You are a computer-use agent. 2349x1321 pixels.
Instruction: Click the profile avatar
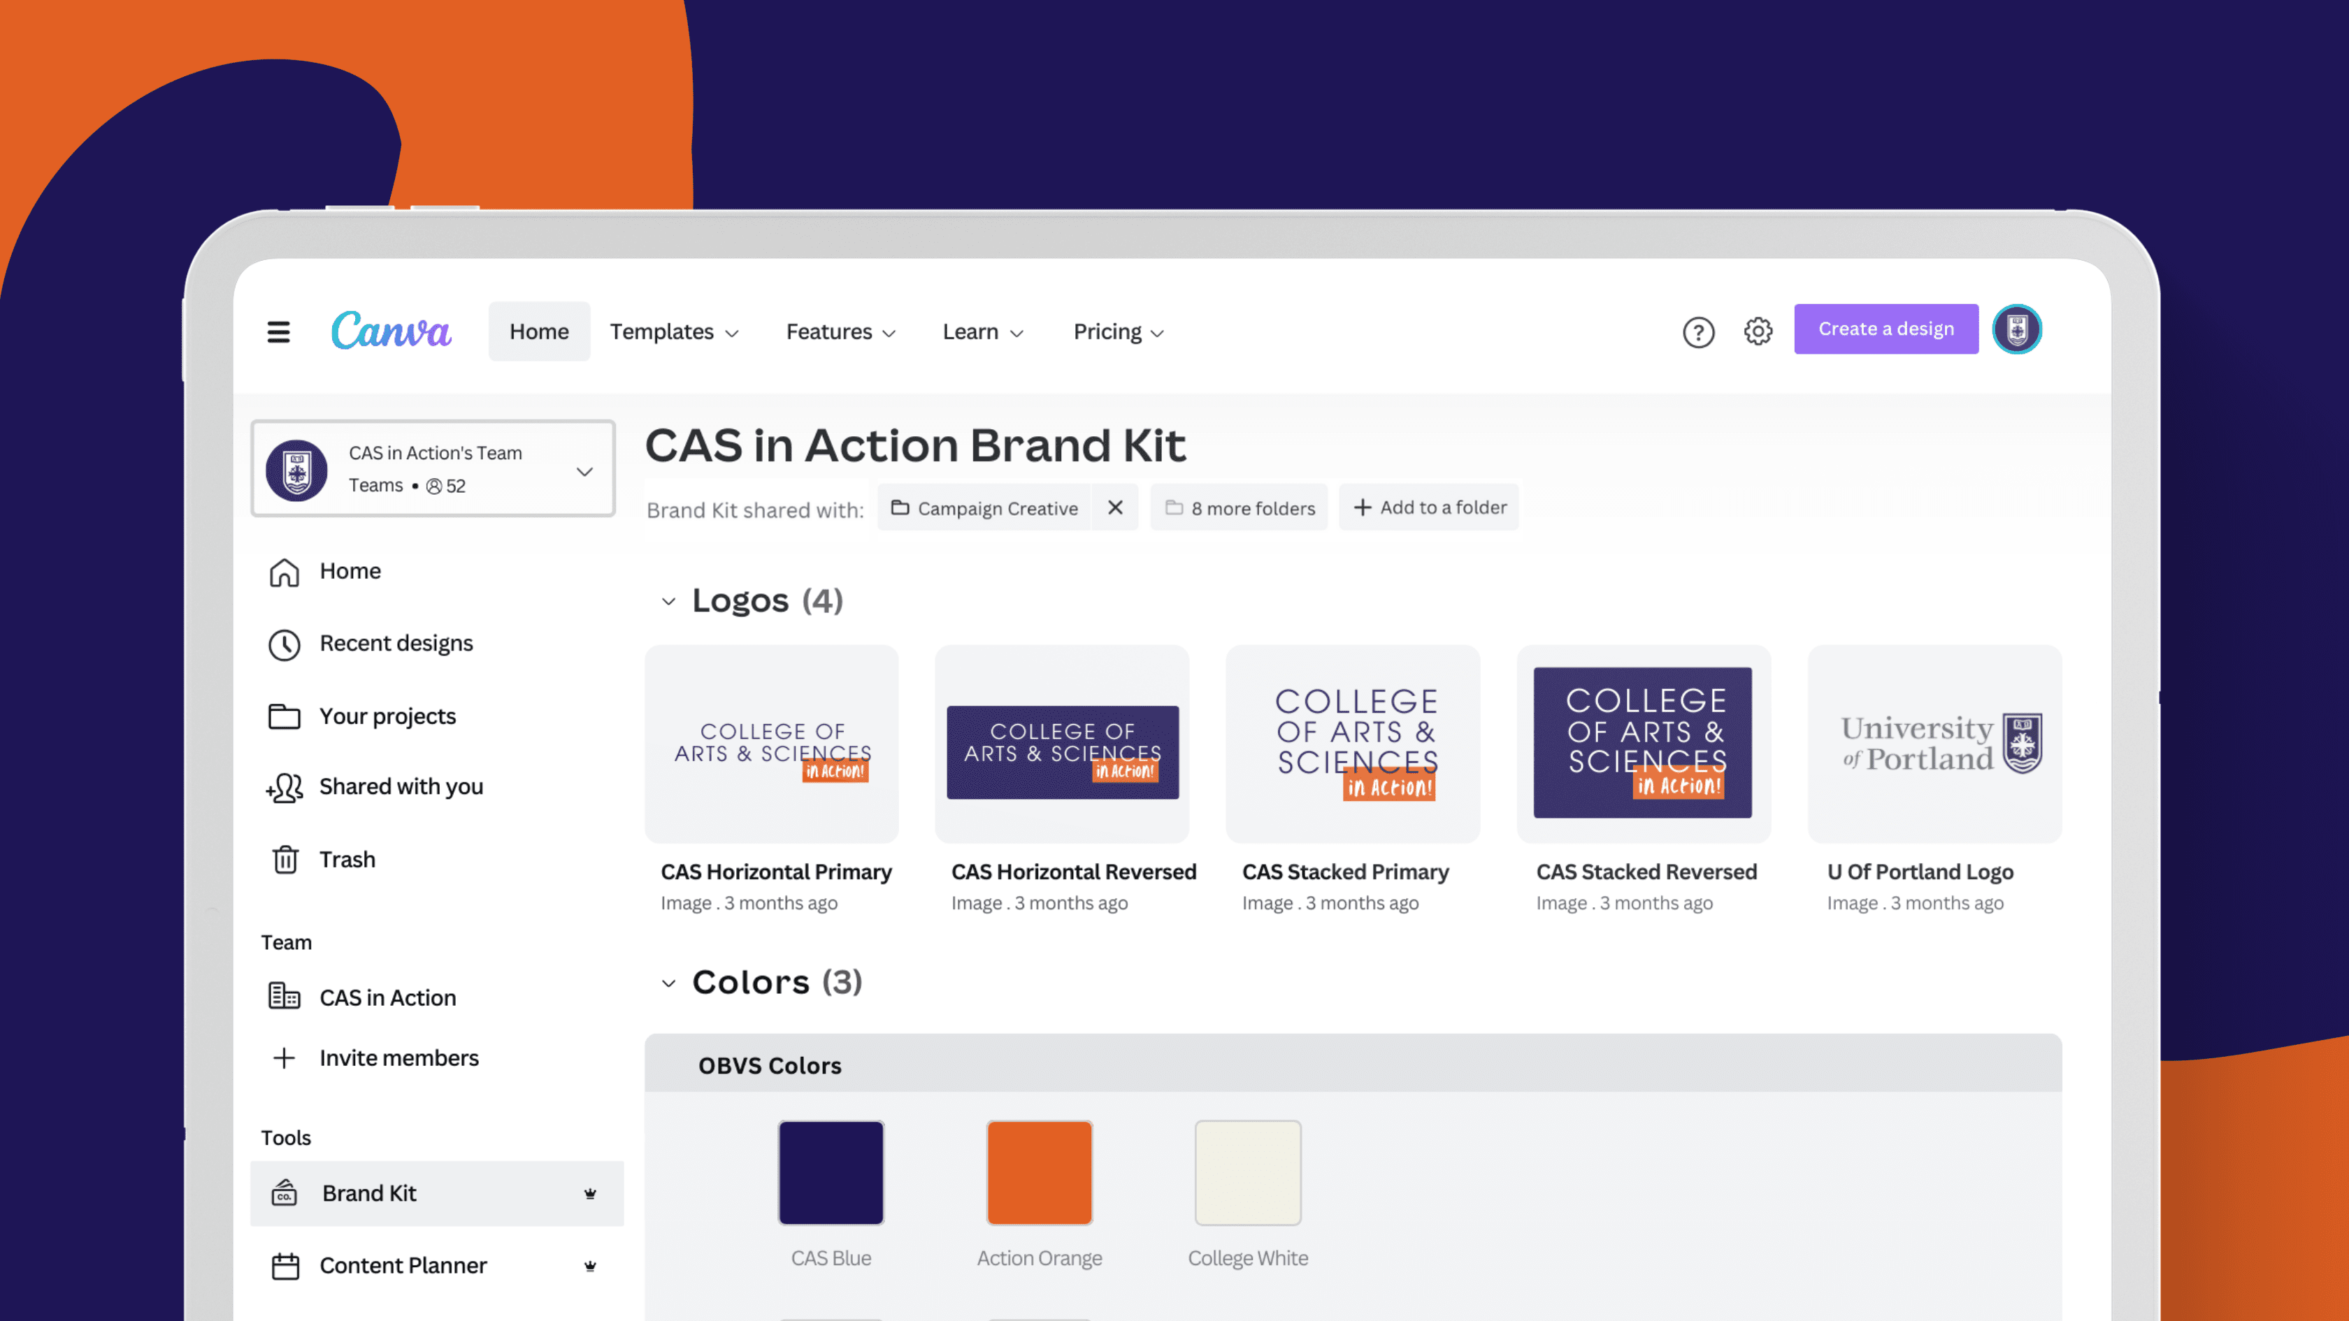click(2016, 330)
